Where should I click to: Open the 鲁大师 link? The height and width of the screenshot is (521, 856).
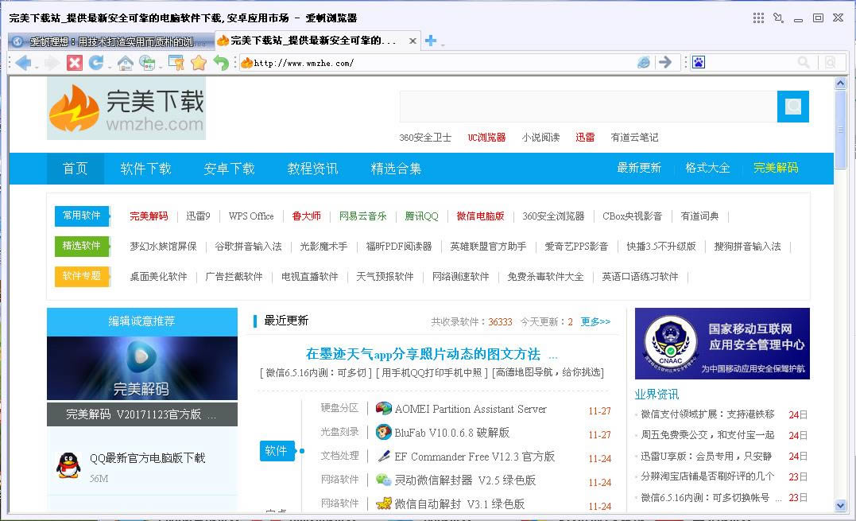[x=307, y=216]
